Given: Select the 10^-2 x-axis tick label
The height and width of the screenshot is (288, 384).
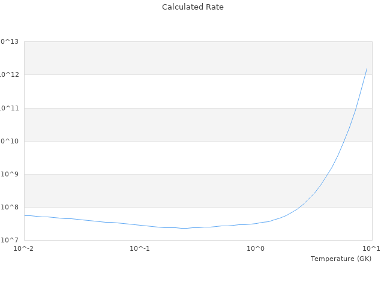Looking at the screenshot, I should tap(24, 248).
